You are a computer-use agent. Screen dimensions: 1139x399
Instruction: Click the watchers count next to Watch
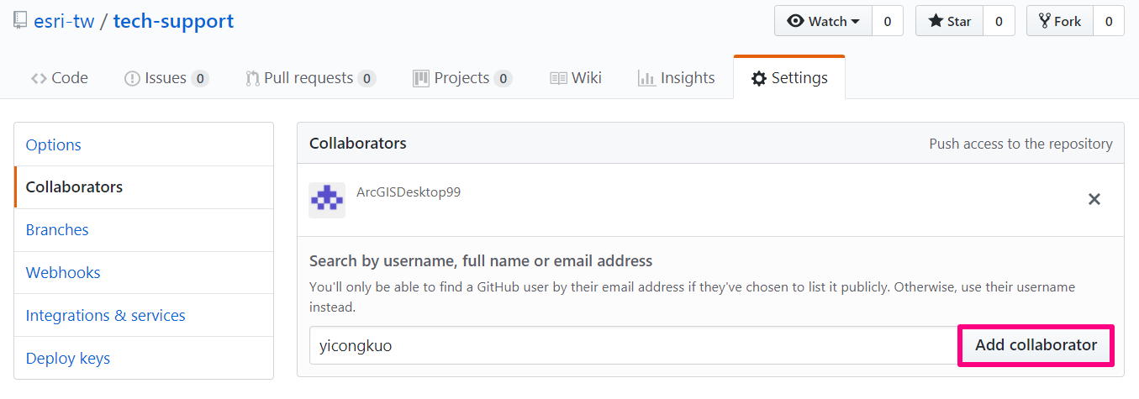click(888, 22)
